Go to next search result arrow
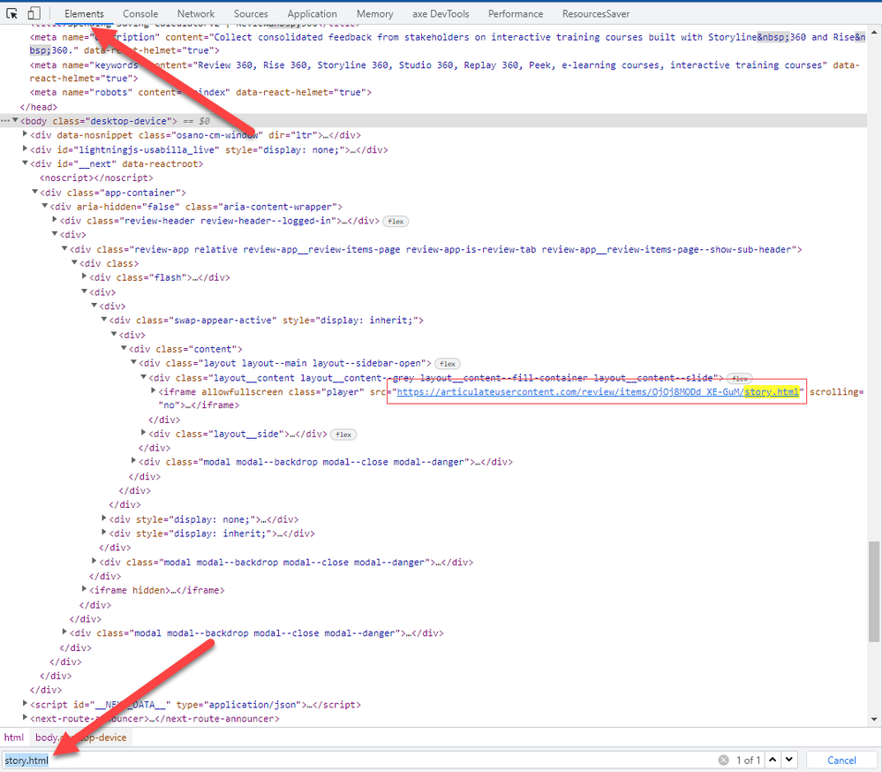Image resolution: width=882 pixels, height=772 pixels. [x=790, y=760]
